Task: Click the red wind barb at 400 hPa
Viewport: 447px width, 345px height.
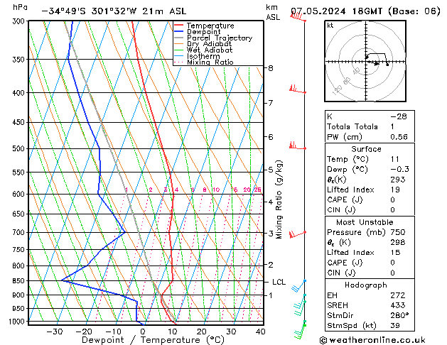Action: click(x=297, y=90)
